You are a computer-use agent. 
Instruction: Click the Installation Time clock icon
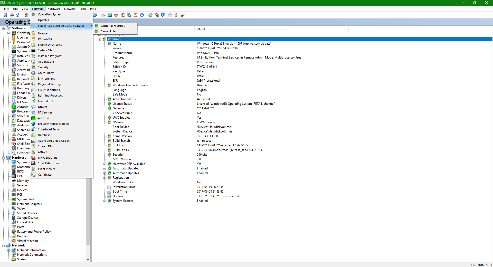(x=109, y=187)
